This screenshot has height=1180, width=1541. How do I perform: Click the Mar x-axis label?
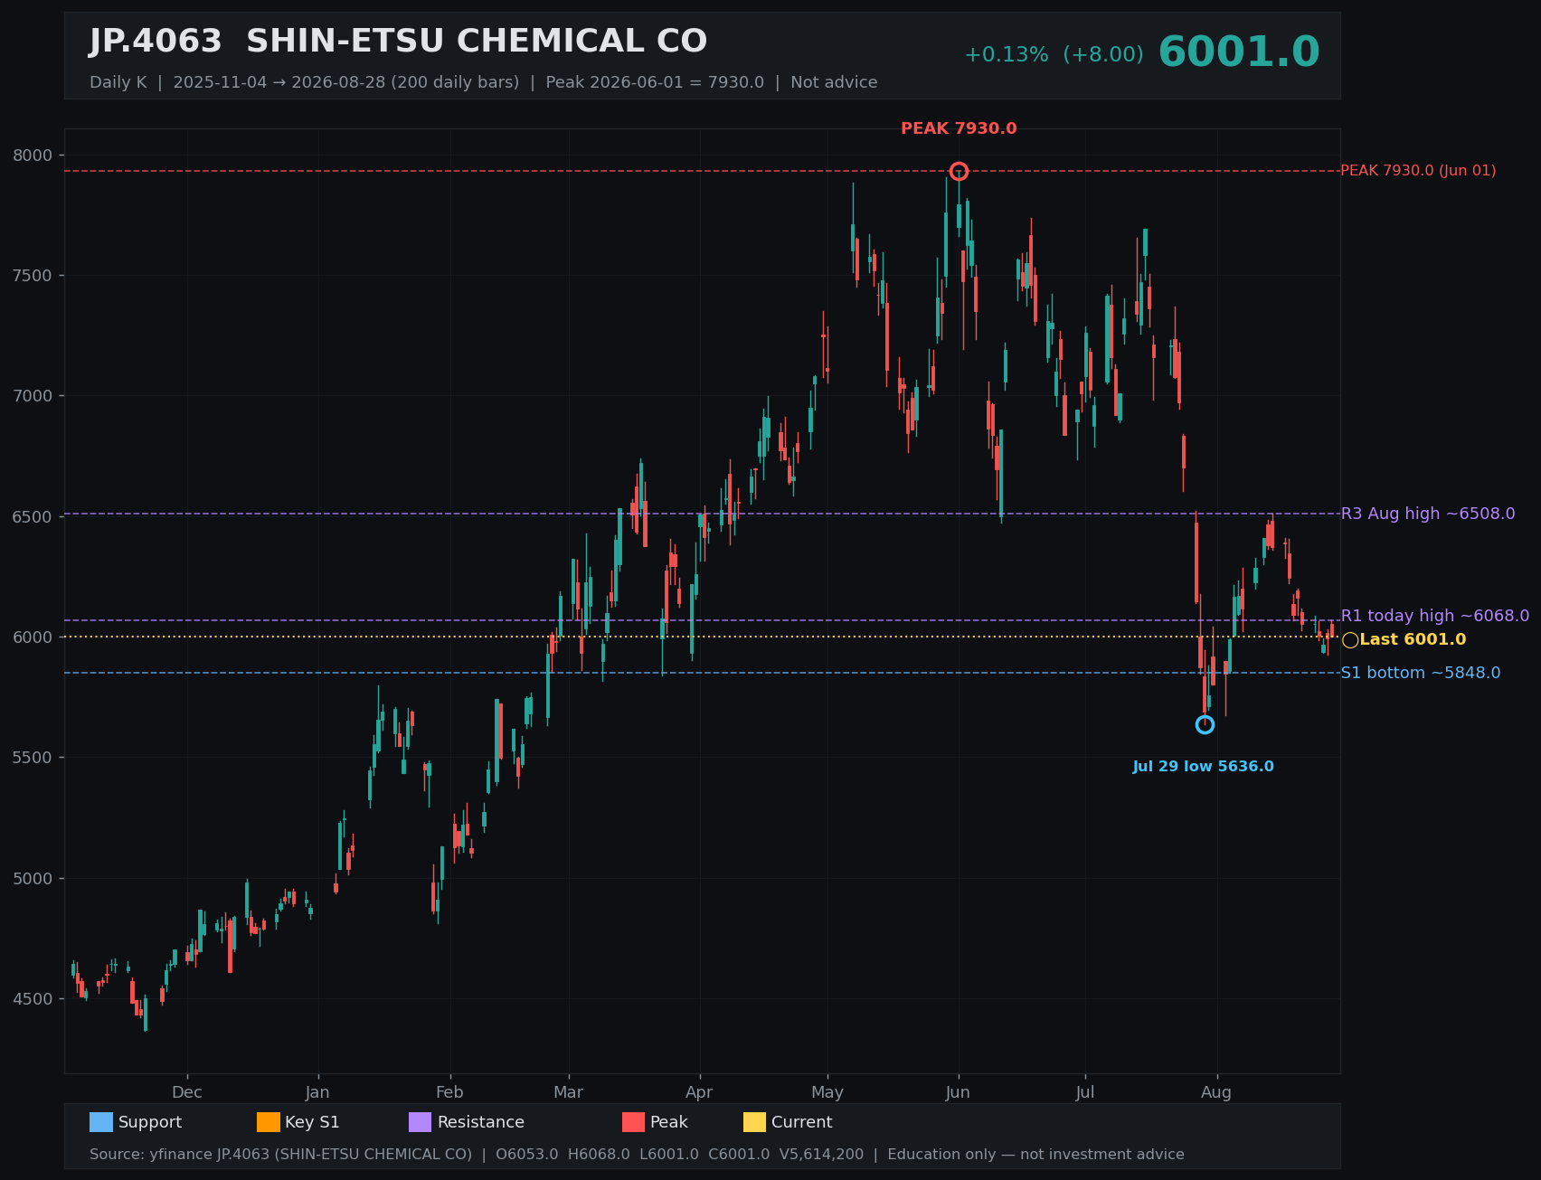(569, 1092)
